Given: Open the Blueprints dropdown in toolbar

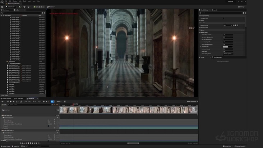Looking at the screenshot, I should tap(24, 7).
